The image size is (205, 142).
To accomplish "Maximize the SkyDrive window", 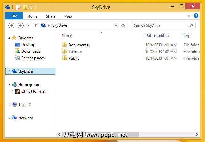I will tap(181, 6).
